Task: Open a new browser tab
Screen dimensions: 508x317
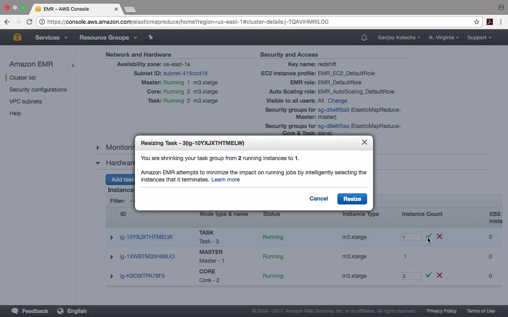Action: click(130, 9)
